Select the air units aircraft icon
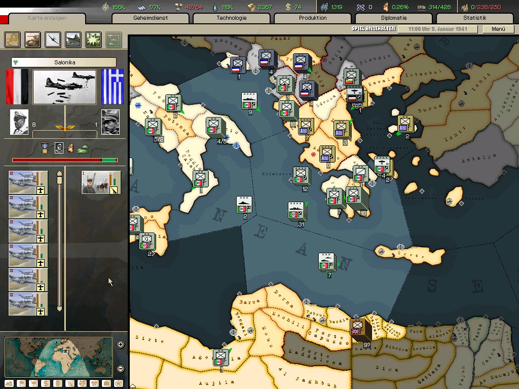Screen dimensions: 519x389 tap(53, 39)
